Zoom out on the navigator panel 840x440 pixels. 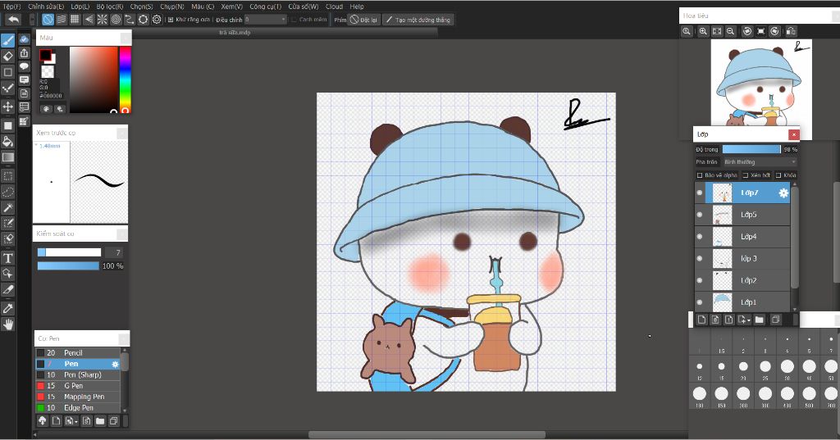tap(730, 32)
